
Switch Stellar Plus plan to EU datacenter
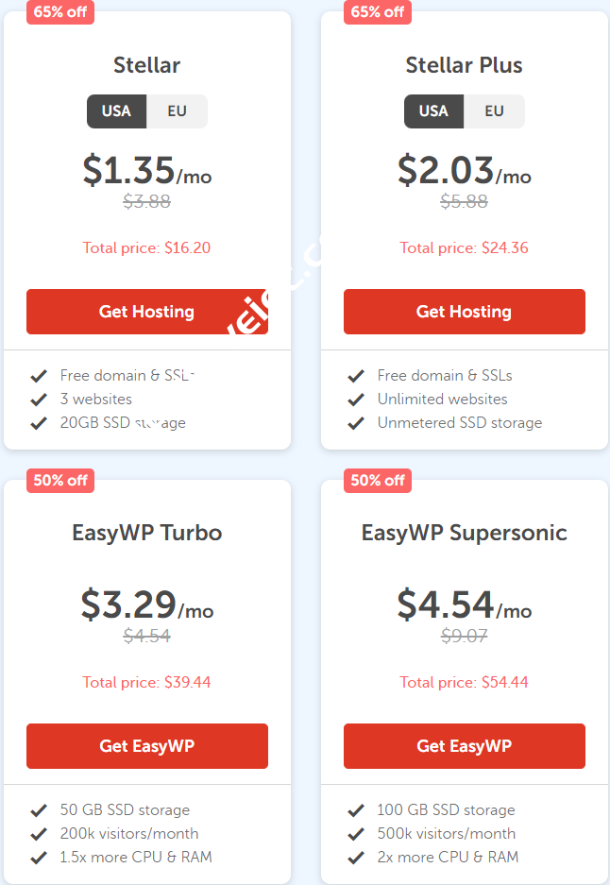click(x=495, y=111)
